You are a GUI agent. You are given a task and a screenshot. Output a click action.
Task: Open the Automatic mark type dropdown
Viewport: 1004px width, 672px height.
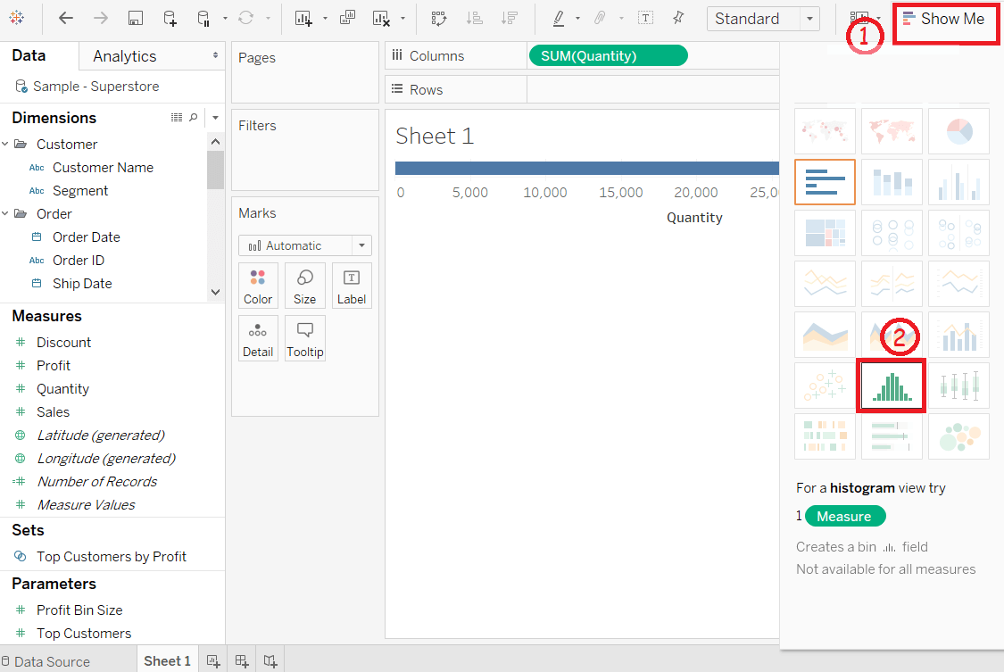pyautogui.click(x=305, y=245)
